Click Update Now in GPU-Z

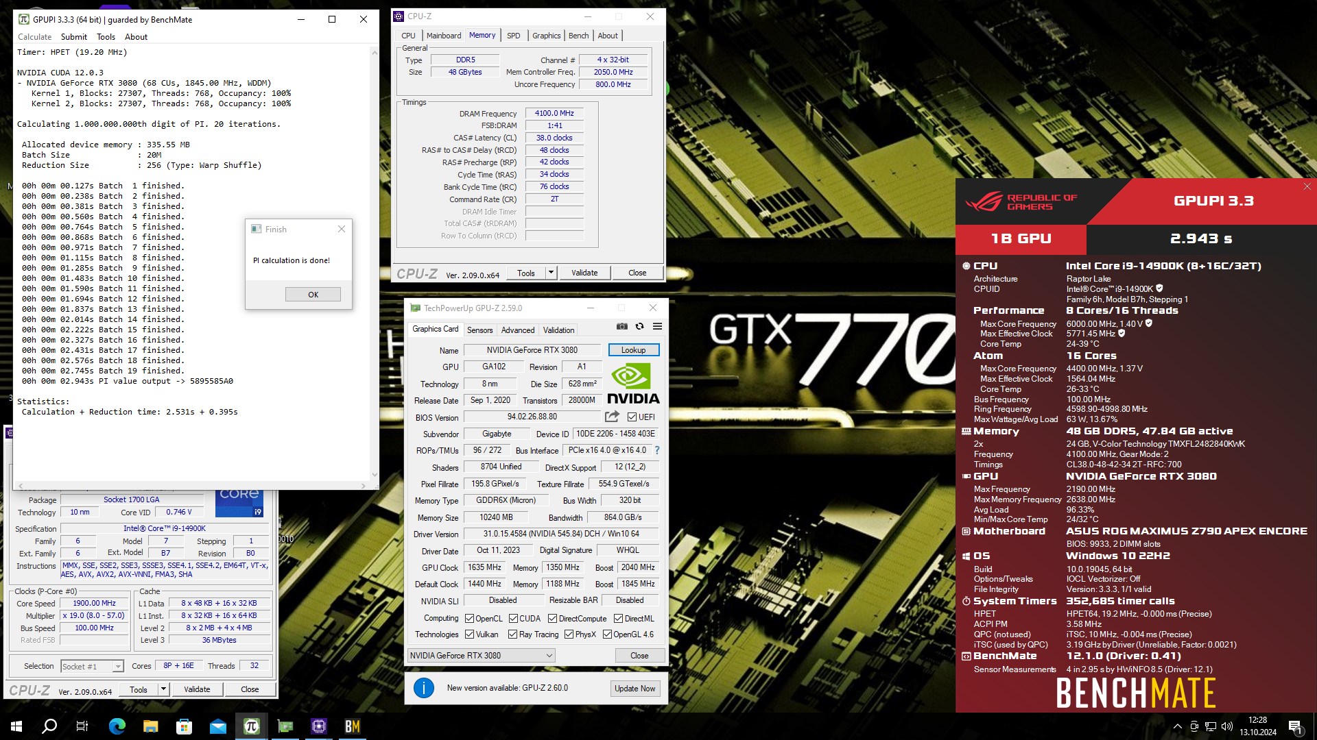coord(634,689)
